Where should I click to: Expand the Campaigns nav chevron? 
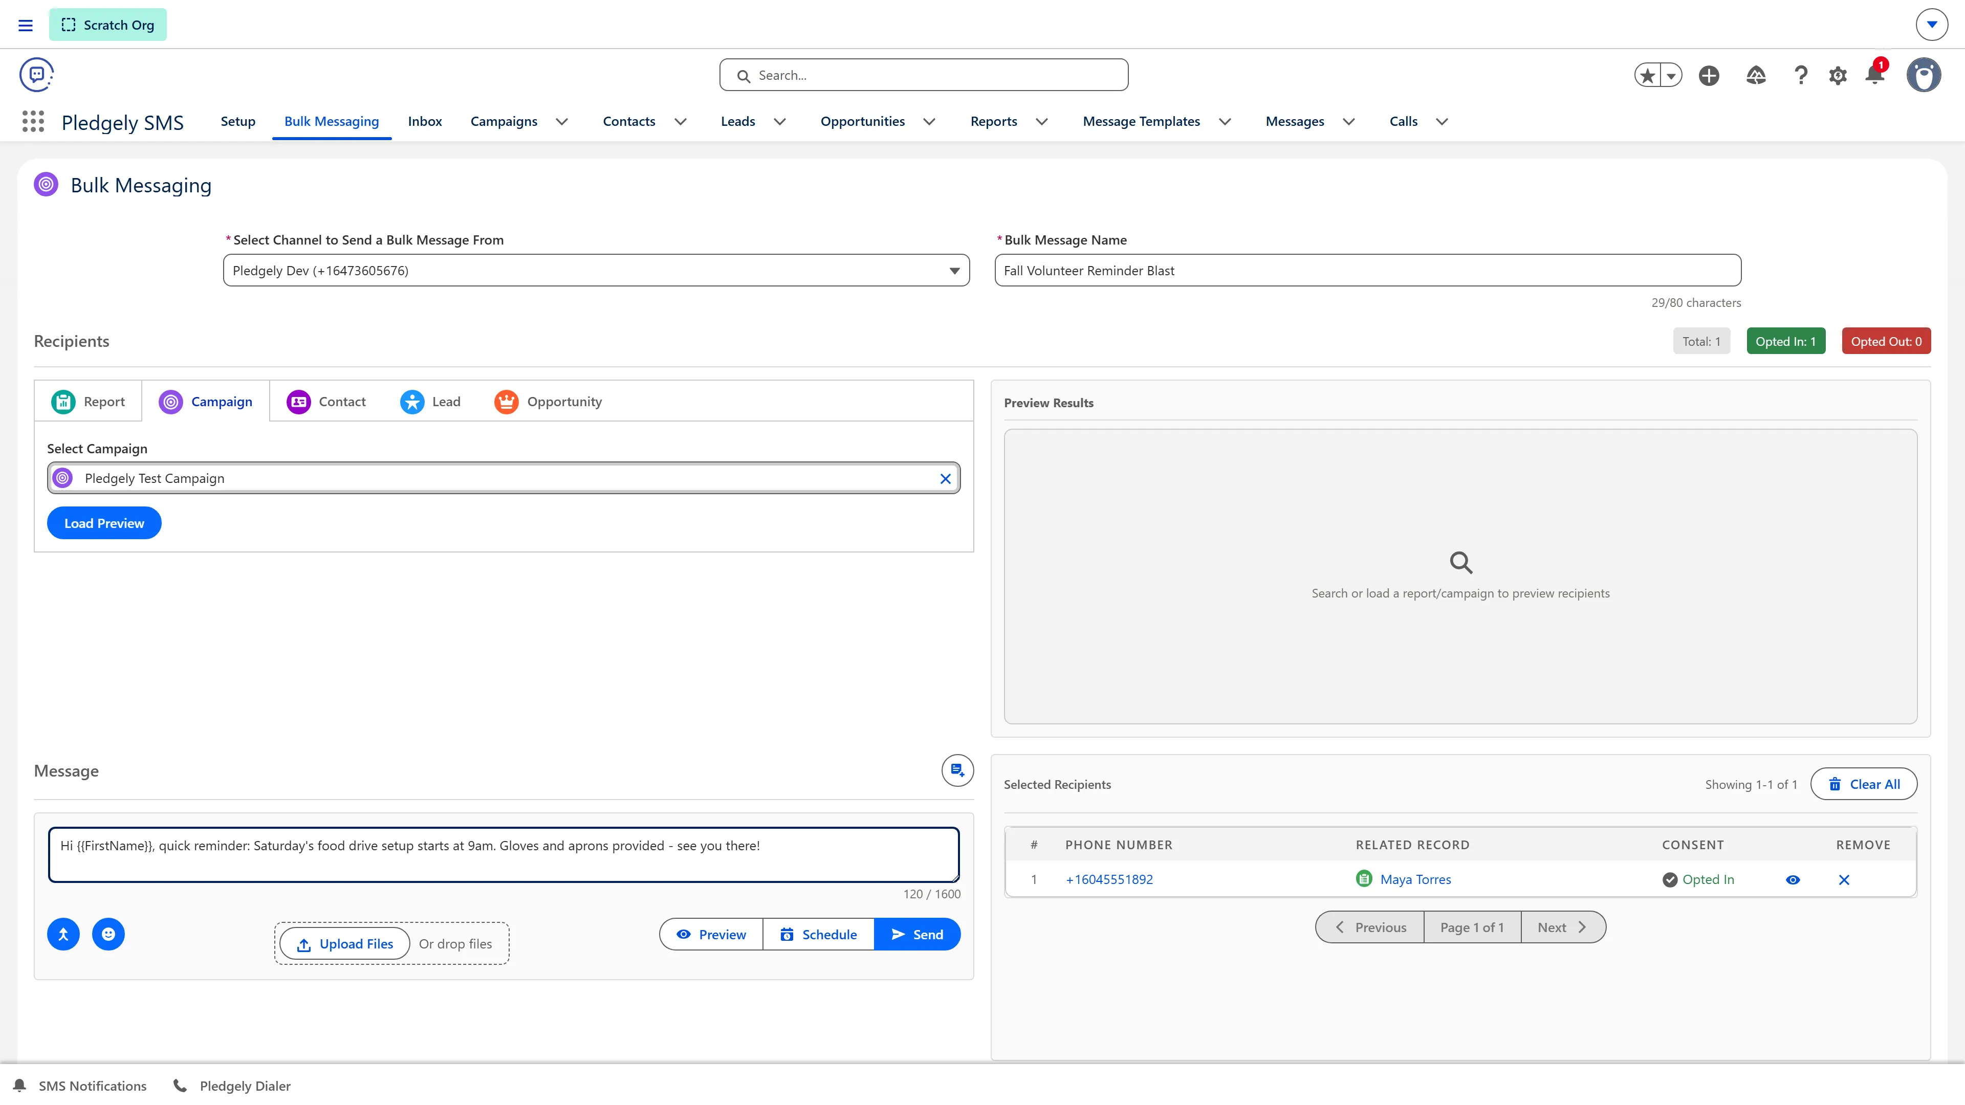point(562,121)
